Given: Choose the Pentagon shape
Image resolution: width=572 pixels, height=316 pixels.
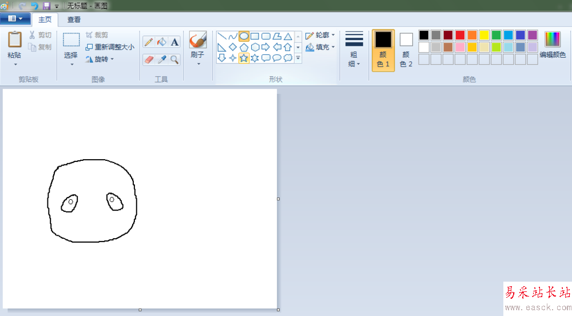Looking at the screenshot, I should click(244, 47).
